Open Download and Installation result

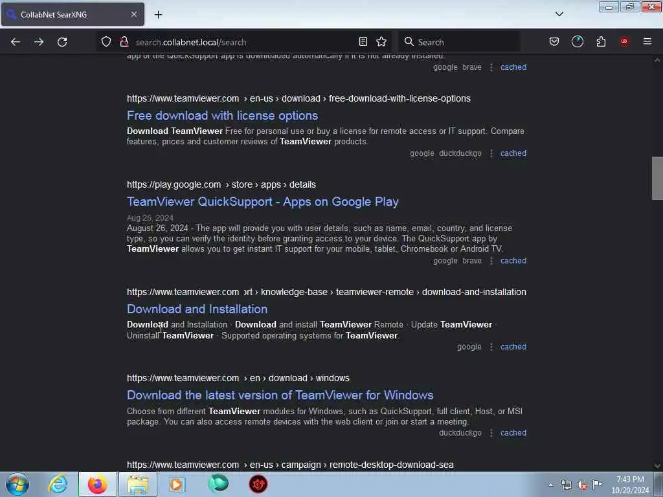pos(197,309)
